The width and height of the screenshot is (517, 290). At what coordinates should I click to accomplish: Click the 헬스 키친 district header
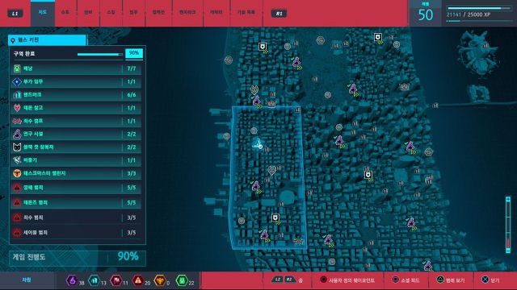point(48,40)
